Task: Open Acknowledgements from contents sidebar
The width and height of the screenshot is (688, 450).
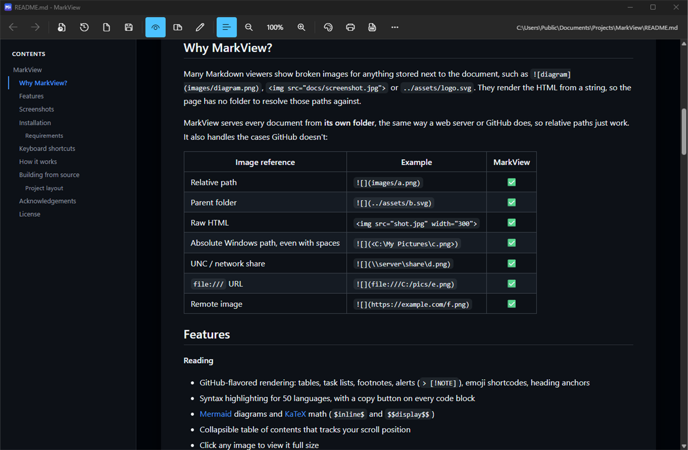Action: point(48,201)
